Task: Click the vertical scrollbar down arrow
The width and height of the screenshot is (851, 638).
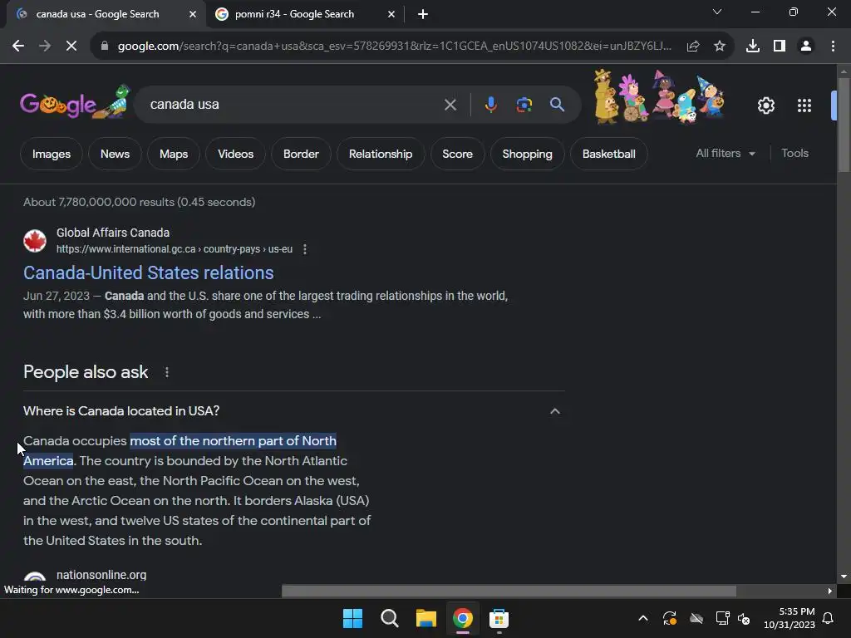Action: pyautogui.click(x=844, y=577)
